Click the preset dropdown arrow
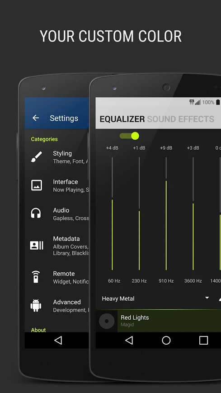The image size is (221, 393). pyautogui.click(x=207, y=298)
